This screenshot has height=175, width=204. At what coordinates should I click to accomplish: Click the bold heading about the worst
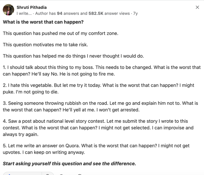pyautogui.click(x=43, y=22)
